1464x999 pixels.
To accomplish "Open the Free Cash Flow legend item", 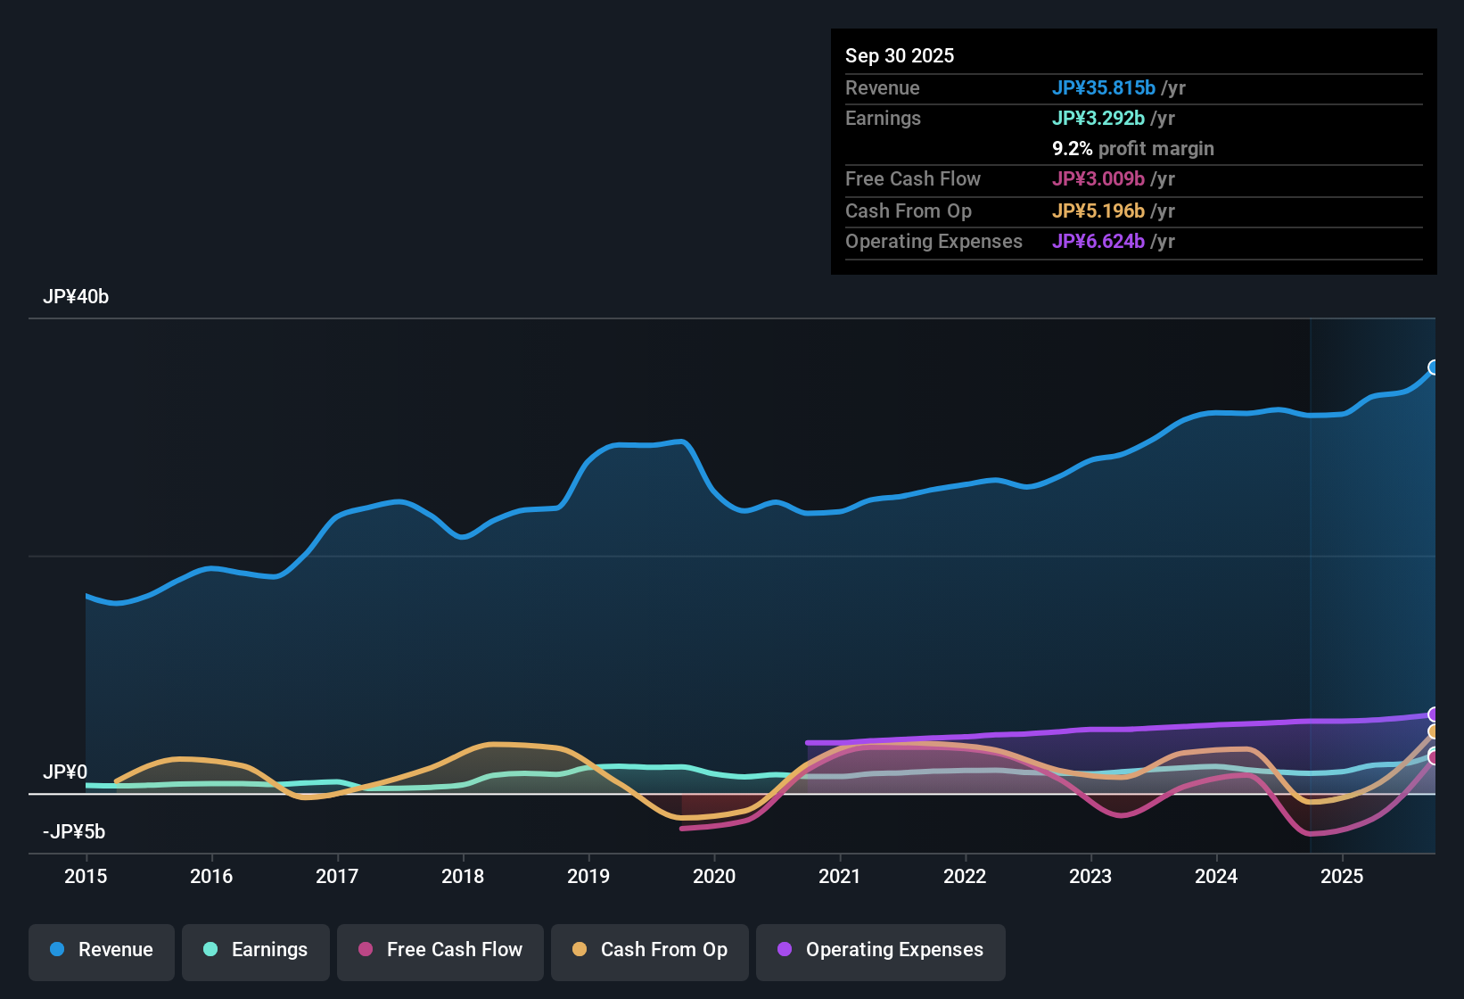I will (x=440, y=950).
